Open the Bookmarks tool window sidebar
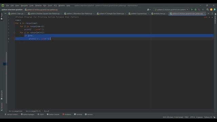Image resolution: width=217 pixels, height=122 pixels. pos(2,95)
